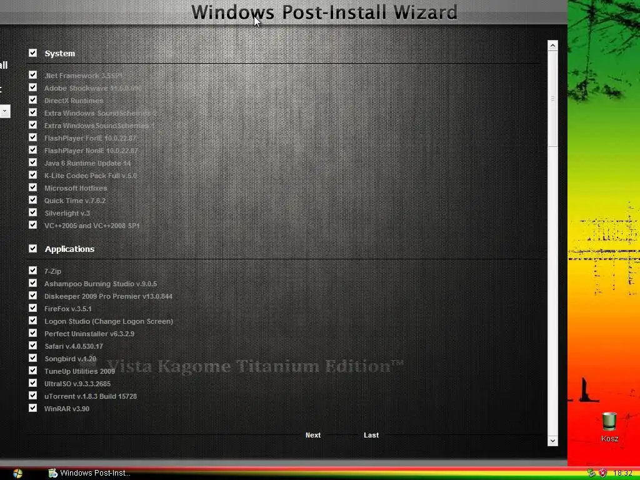Uncheck the System category checkbox
Image resolution: width=640 pixels, height=480 pixels.
tap(32, 53)
